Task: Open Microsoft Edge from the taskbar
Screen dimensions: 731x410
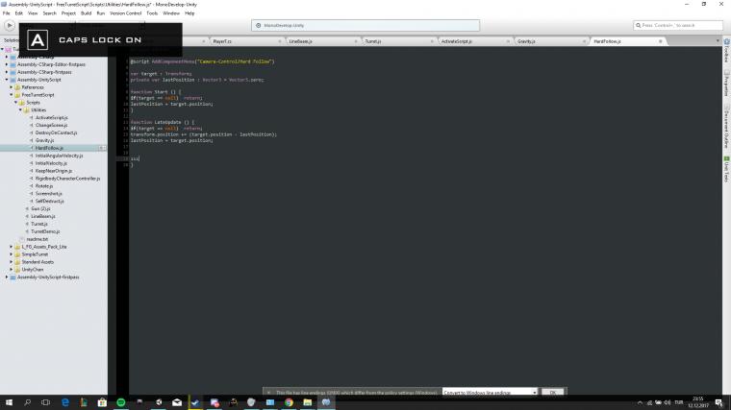Action: click(64, 402)
